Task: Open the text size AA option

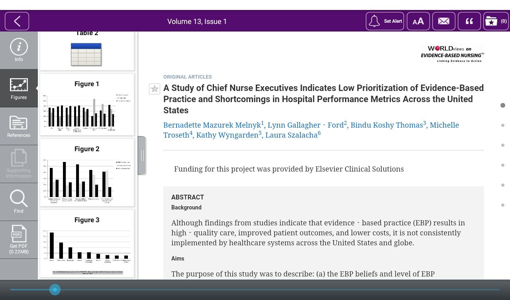Action: click(x=418, y=21)
